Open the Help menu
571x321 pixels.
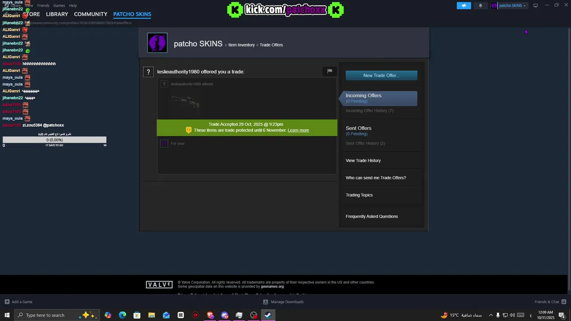tap(73, 5)
